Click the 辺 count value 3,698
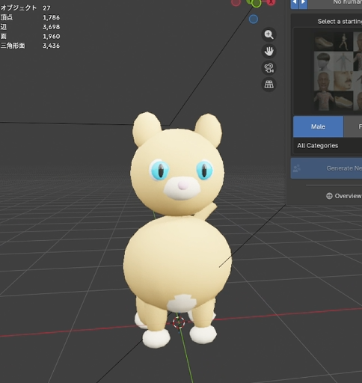Screen dimensions: 362x383 point(51,27)
